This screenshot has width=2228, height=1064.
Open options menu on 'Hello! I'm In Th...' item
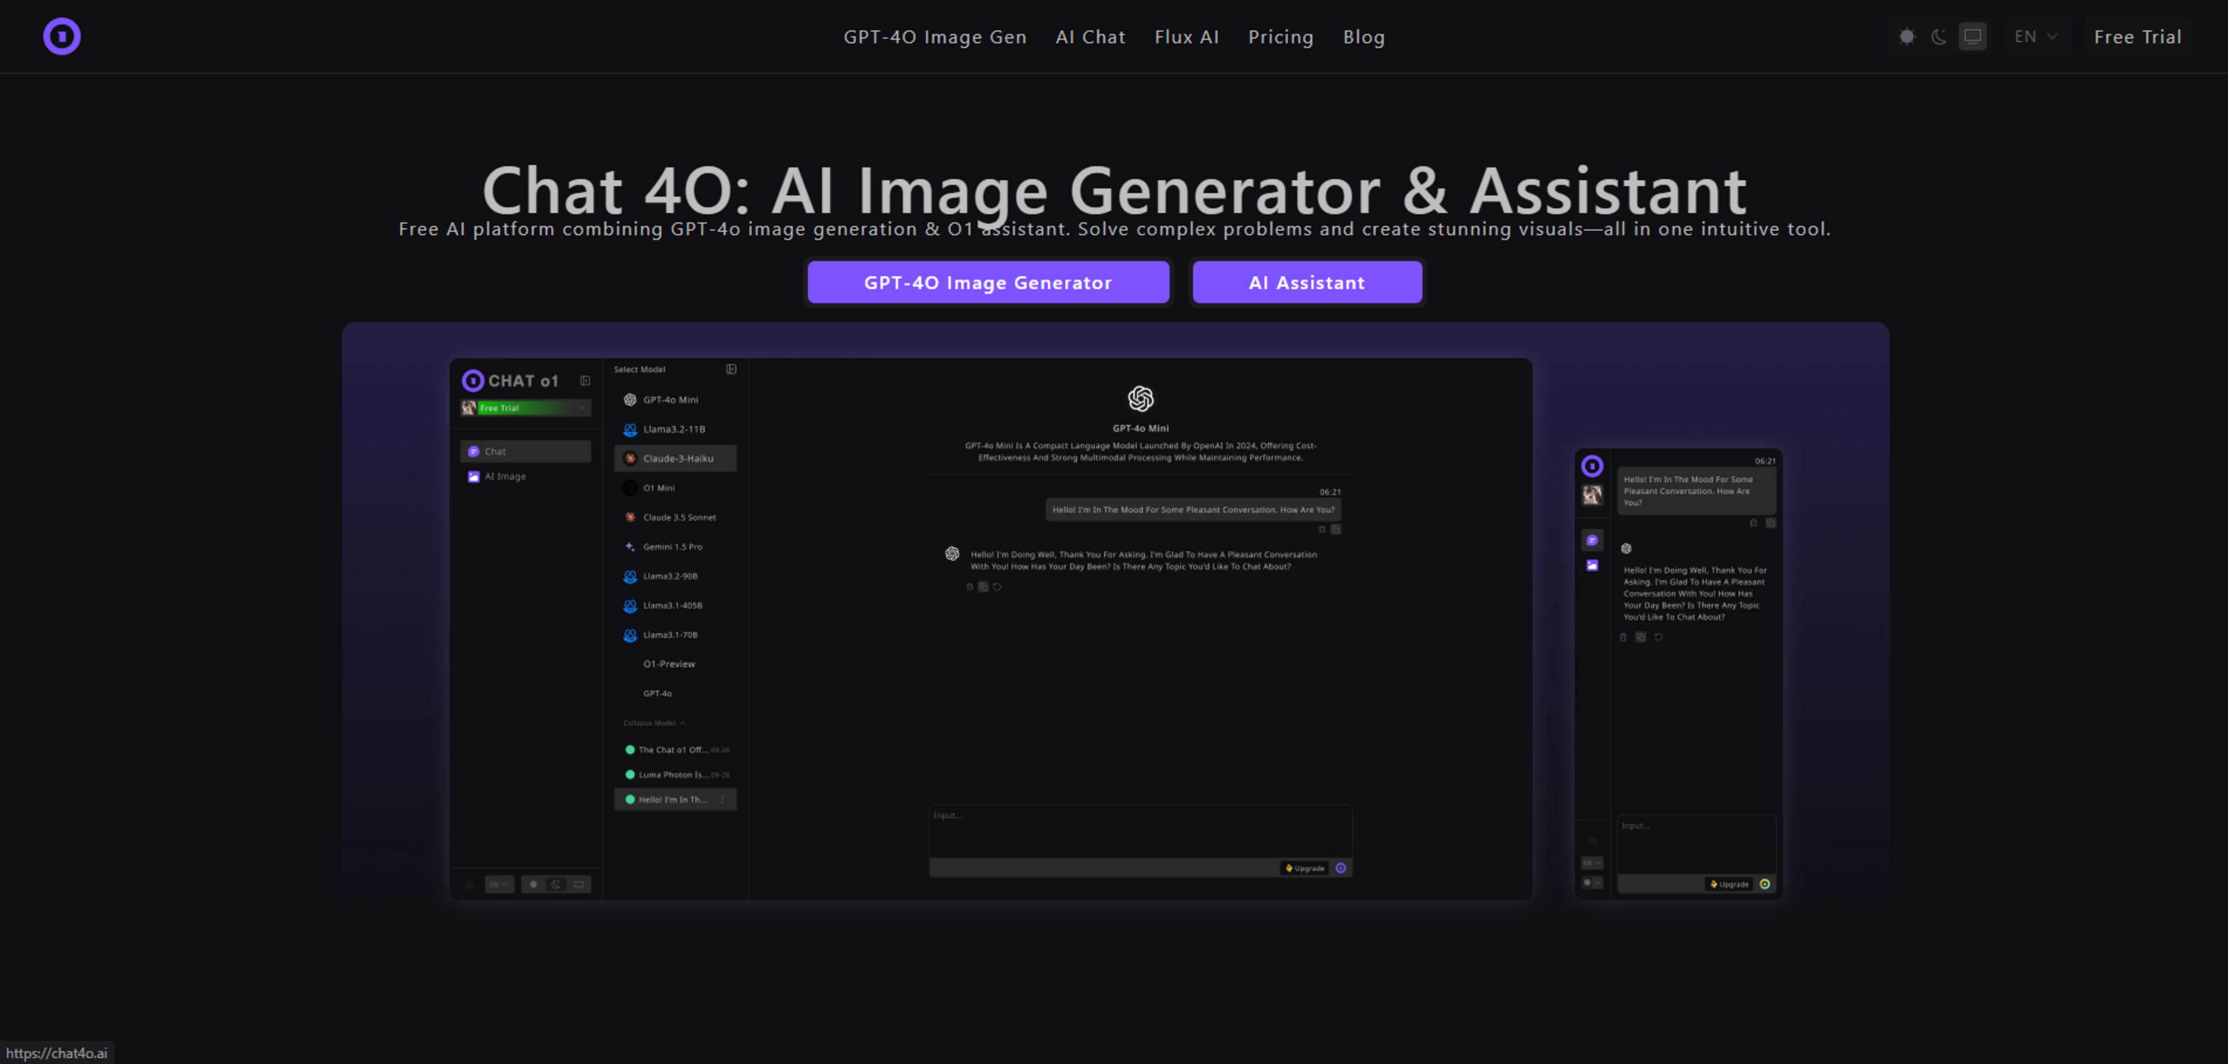tap(722, 800)
